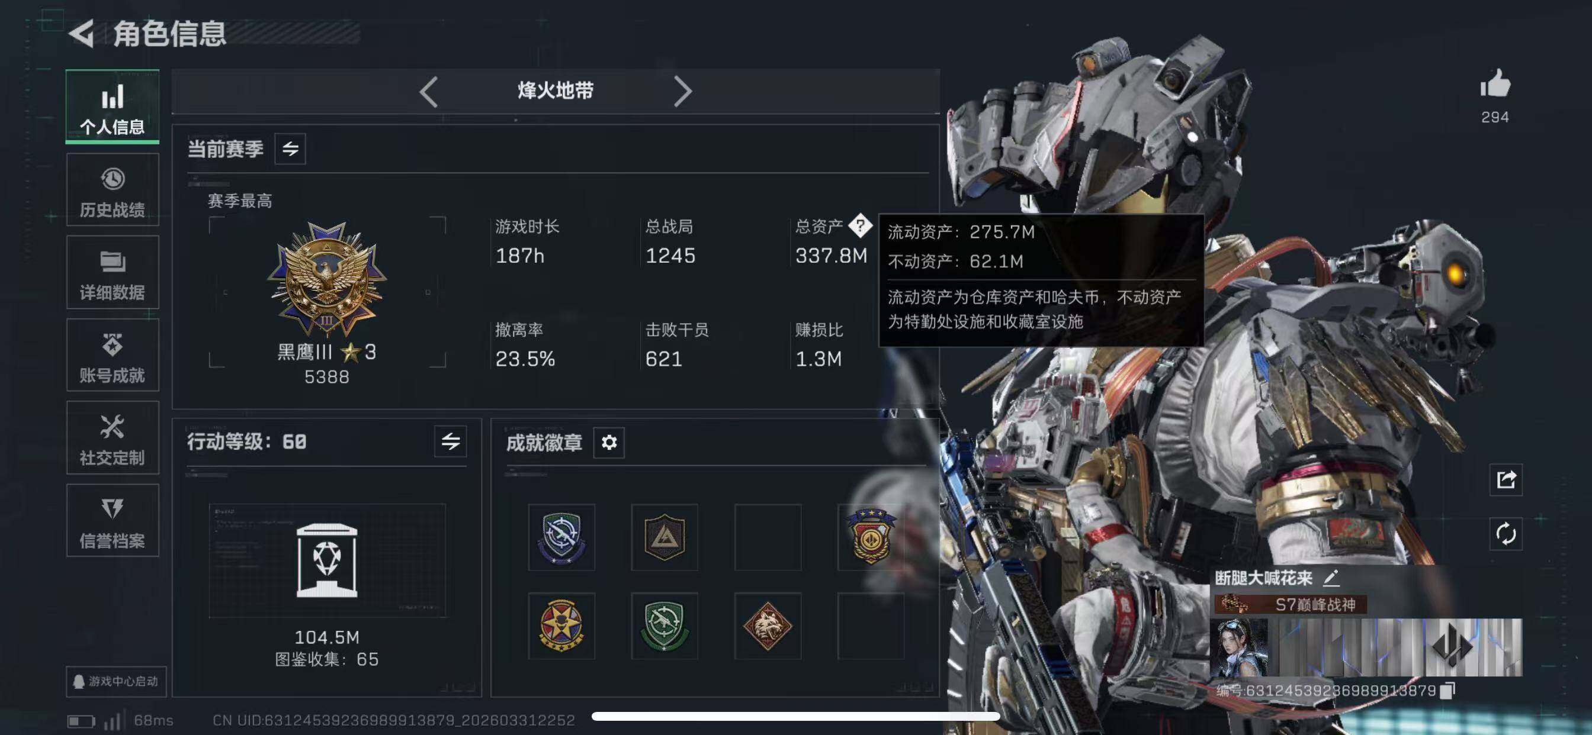The height and width of the screenshot is (735, 1592).
Task: Open 成就徽章 gear settings
Action: tap(609, 442)
